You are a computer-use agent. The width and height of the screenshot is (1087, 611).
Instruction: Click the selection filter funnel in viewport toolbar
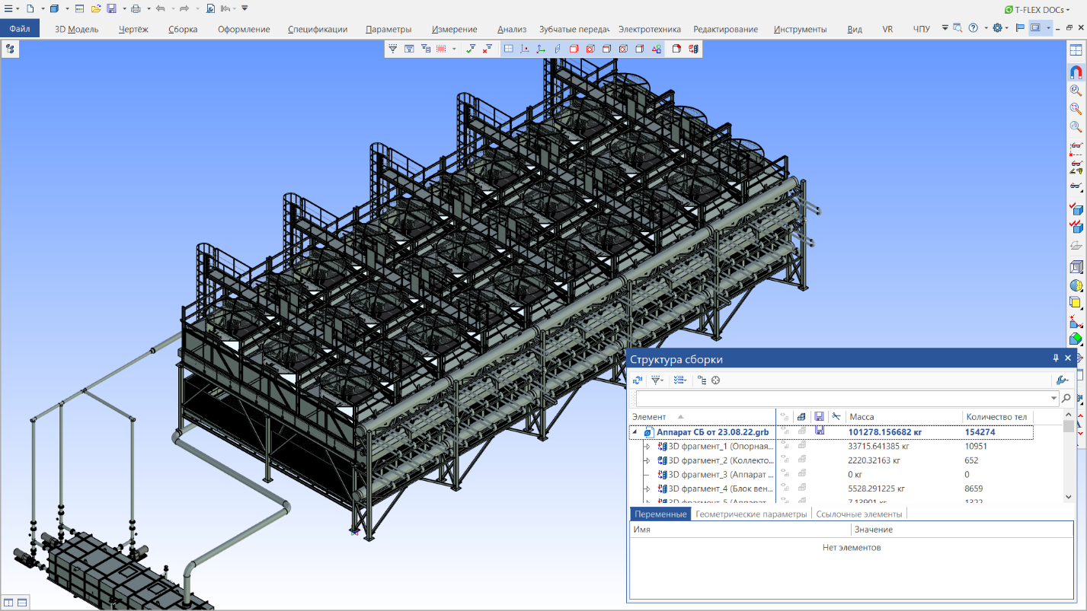click(x=393, y=49)
